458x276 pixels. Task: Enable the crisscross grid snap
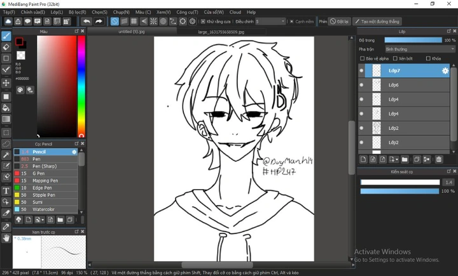click(134, 22)
